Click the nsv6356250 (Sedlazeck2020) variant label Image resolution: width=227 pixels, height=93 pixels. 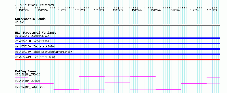35,46
